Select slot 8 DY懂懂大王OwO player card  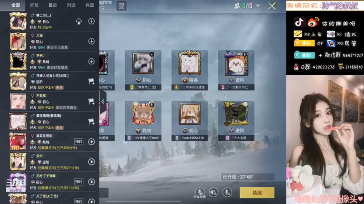[x=143, y=121]
